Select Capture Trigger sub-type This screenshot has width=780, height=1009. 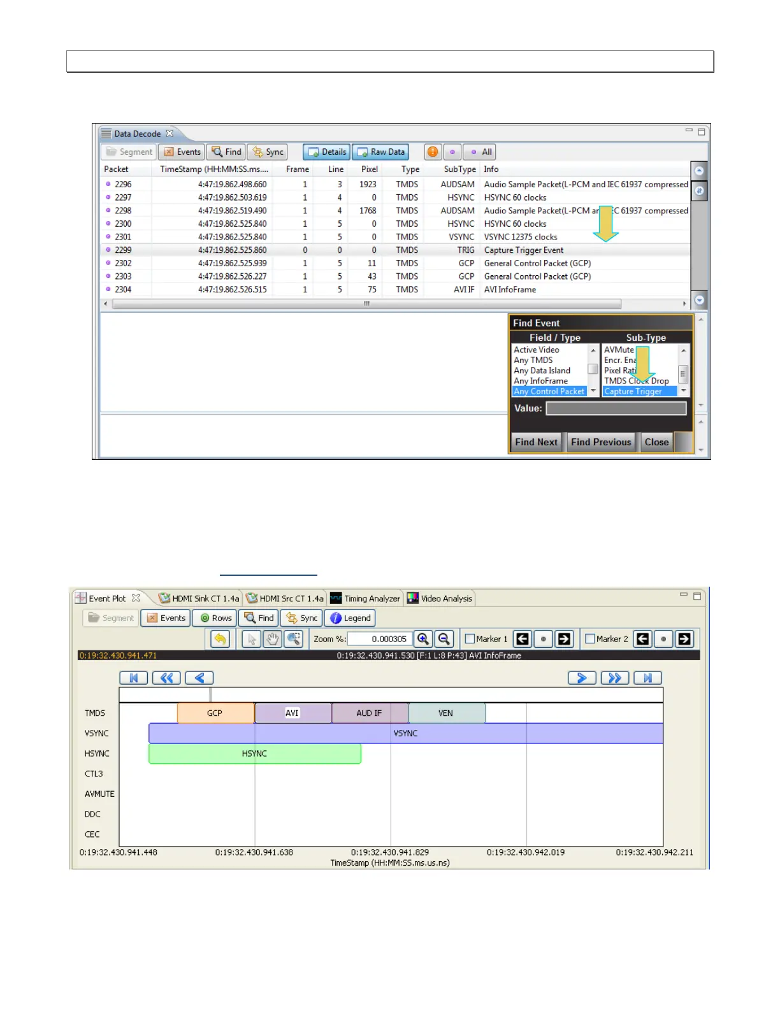[x=639, y=391]
